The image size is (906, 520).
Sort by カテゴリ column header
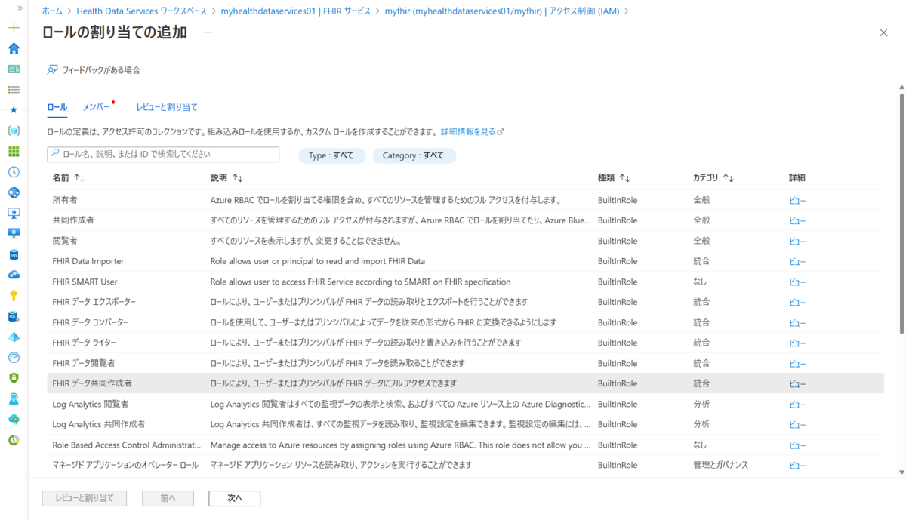[713, 178]
